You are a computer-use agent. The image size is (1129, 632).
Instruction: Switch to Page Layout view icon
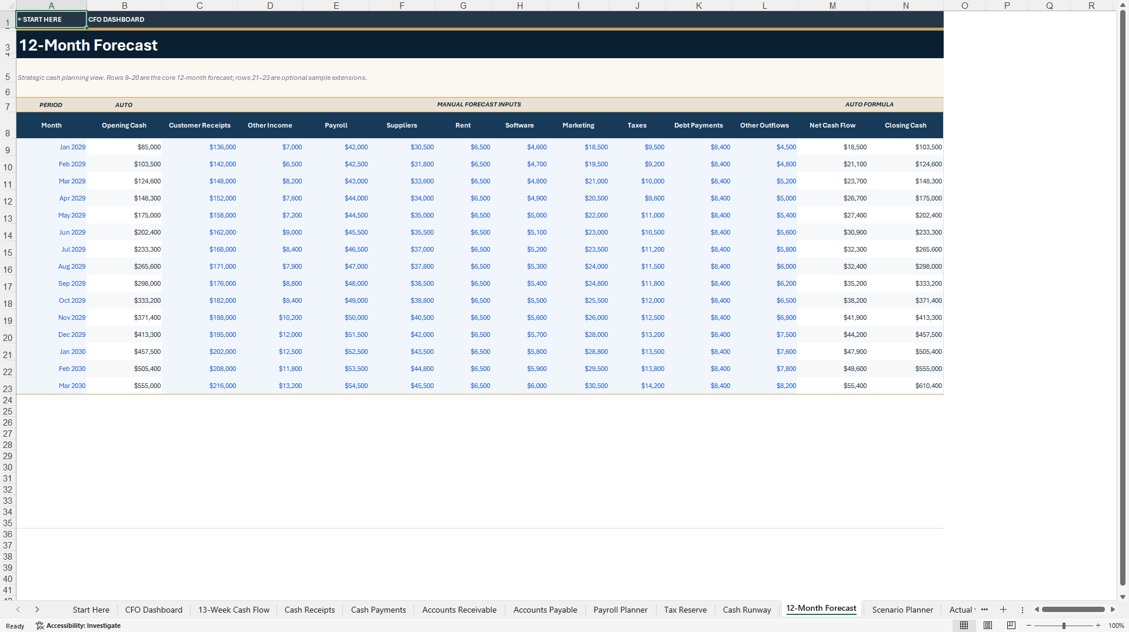click(988, 626)
